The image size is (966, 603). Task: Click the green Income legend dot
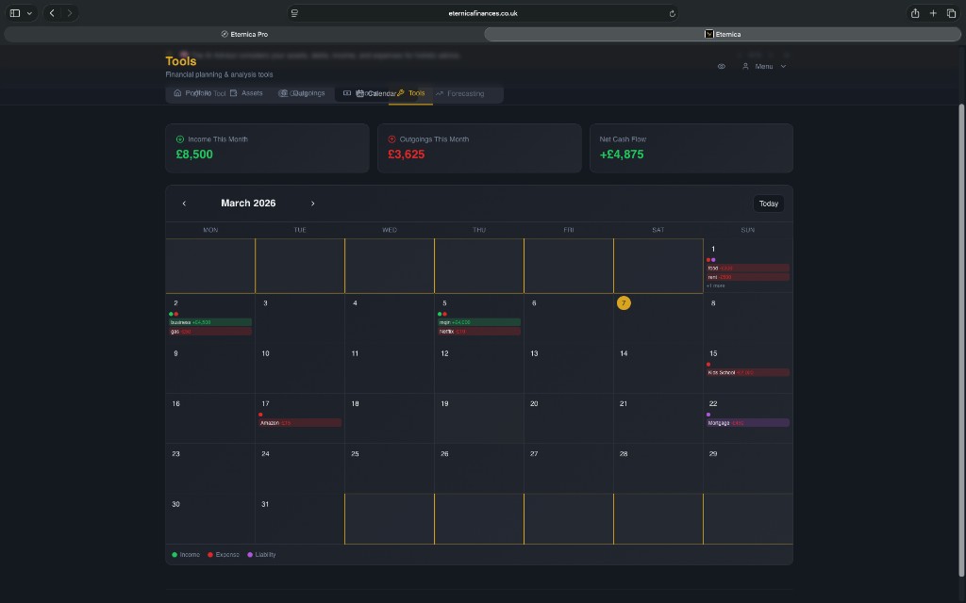tap(175, 554)
